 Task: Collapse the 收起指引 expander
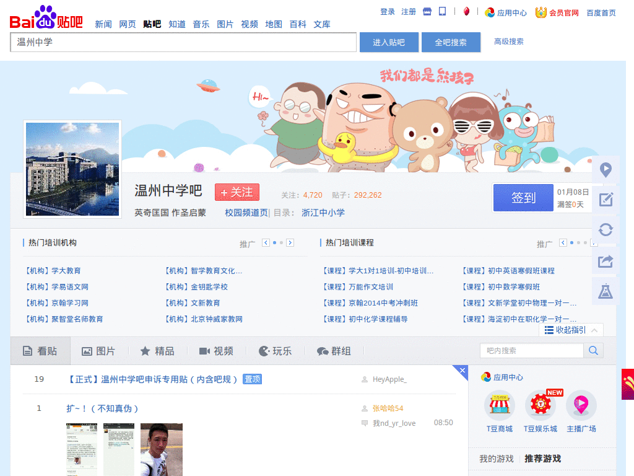click(571, 330)
